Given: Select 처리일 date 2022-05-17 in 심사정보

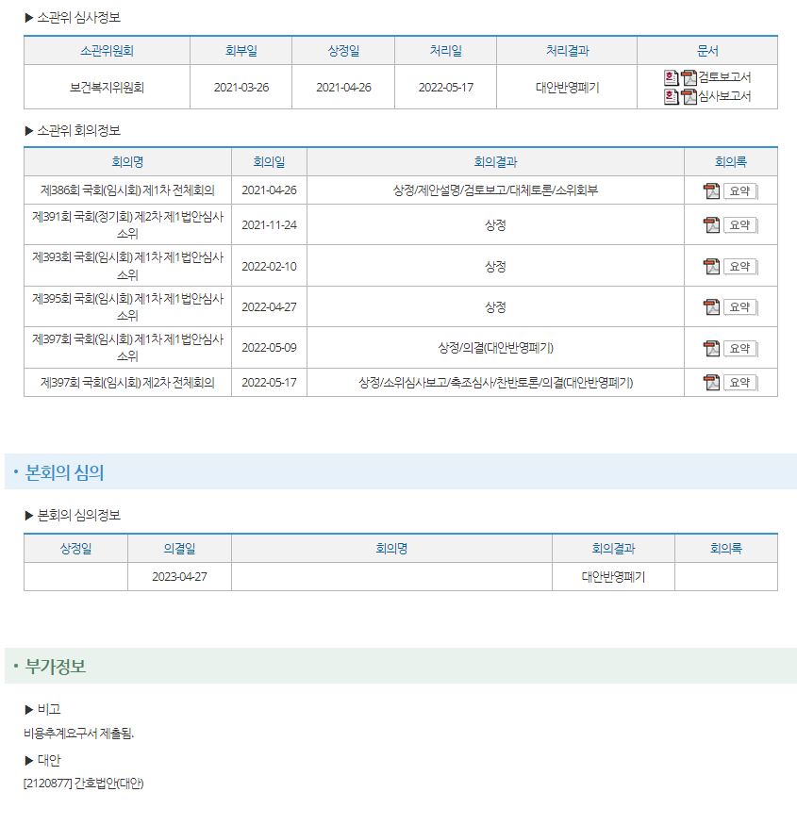Looking at the screenshot, I should [x=446, y=88].
